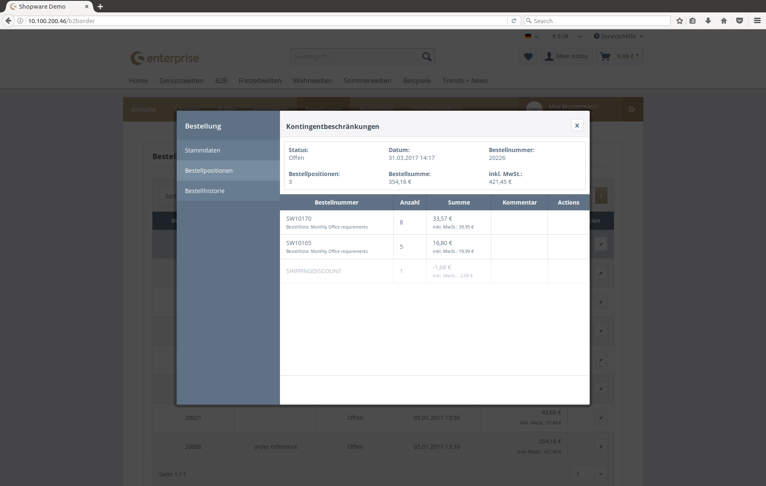Bookmark this page with the star icon
Screen dimensions: 766x486
[x=680, y=21]
